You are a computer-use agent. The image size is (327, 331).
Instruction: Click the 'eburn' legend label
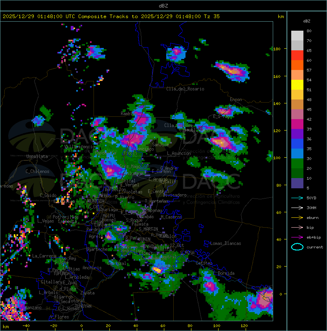[312, 218]
